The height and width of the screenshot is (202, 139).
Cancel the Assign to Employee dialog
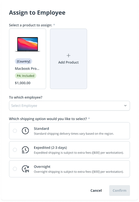96,191
